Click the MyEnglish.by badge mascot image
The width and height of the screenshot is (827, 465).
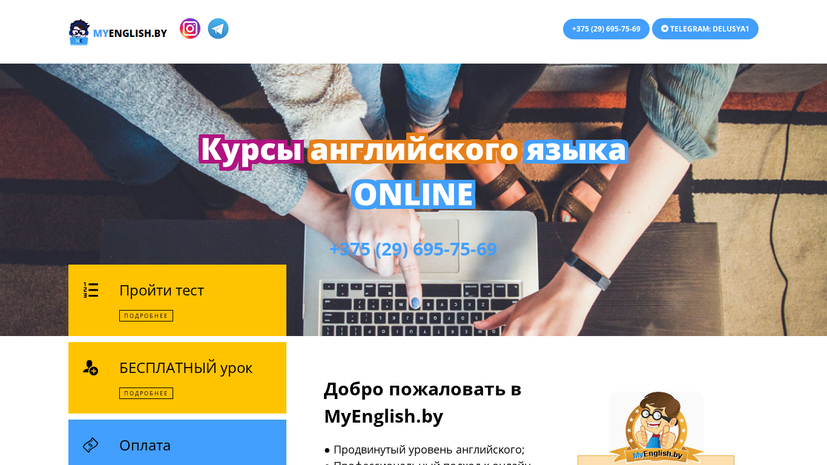click(x=656, y=428)
